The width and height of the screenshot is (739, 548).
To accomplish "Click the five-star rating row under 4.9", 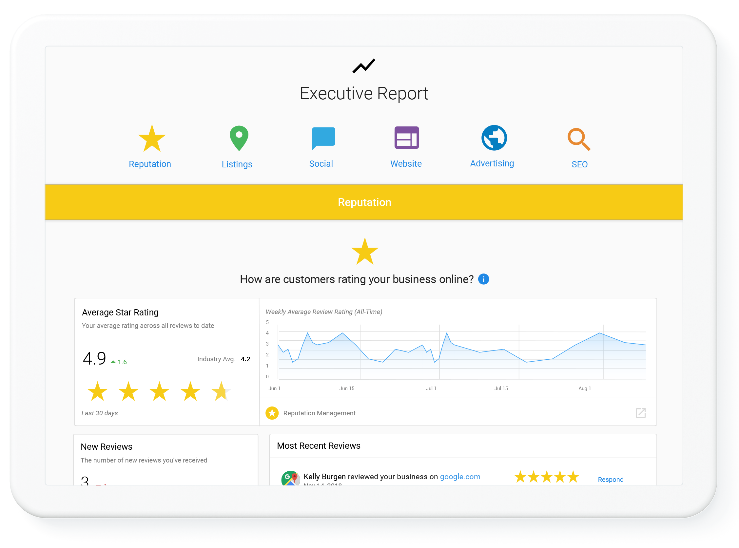I will coord(159,391).
